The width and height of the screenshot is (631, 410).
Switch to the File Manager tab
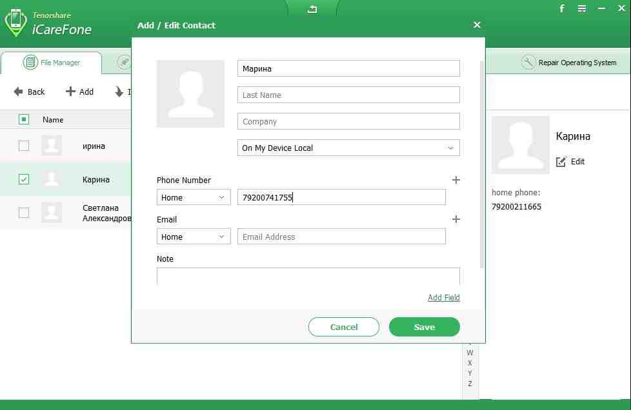point(52,63)
